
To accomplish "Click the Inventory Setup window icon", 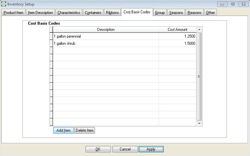I will click(x=4, y=4).
